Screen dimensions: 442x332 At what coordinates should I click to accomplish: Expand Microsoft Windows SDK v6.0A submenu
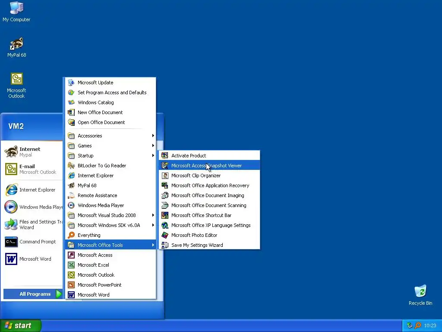(x=110, y=225)
